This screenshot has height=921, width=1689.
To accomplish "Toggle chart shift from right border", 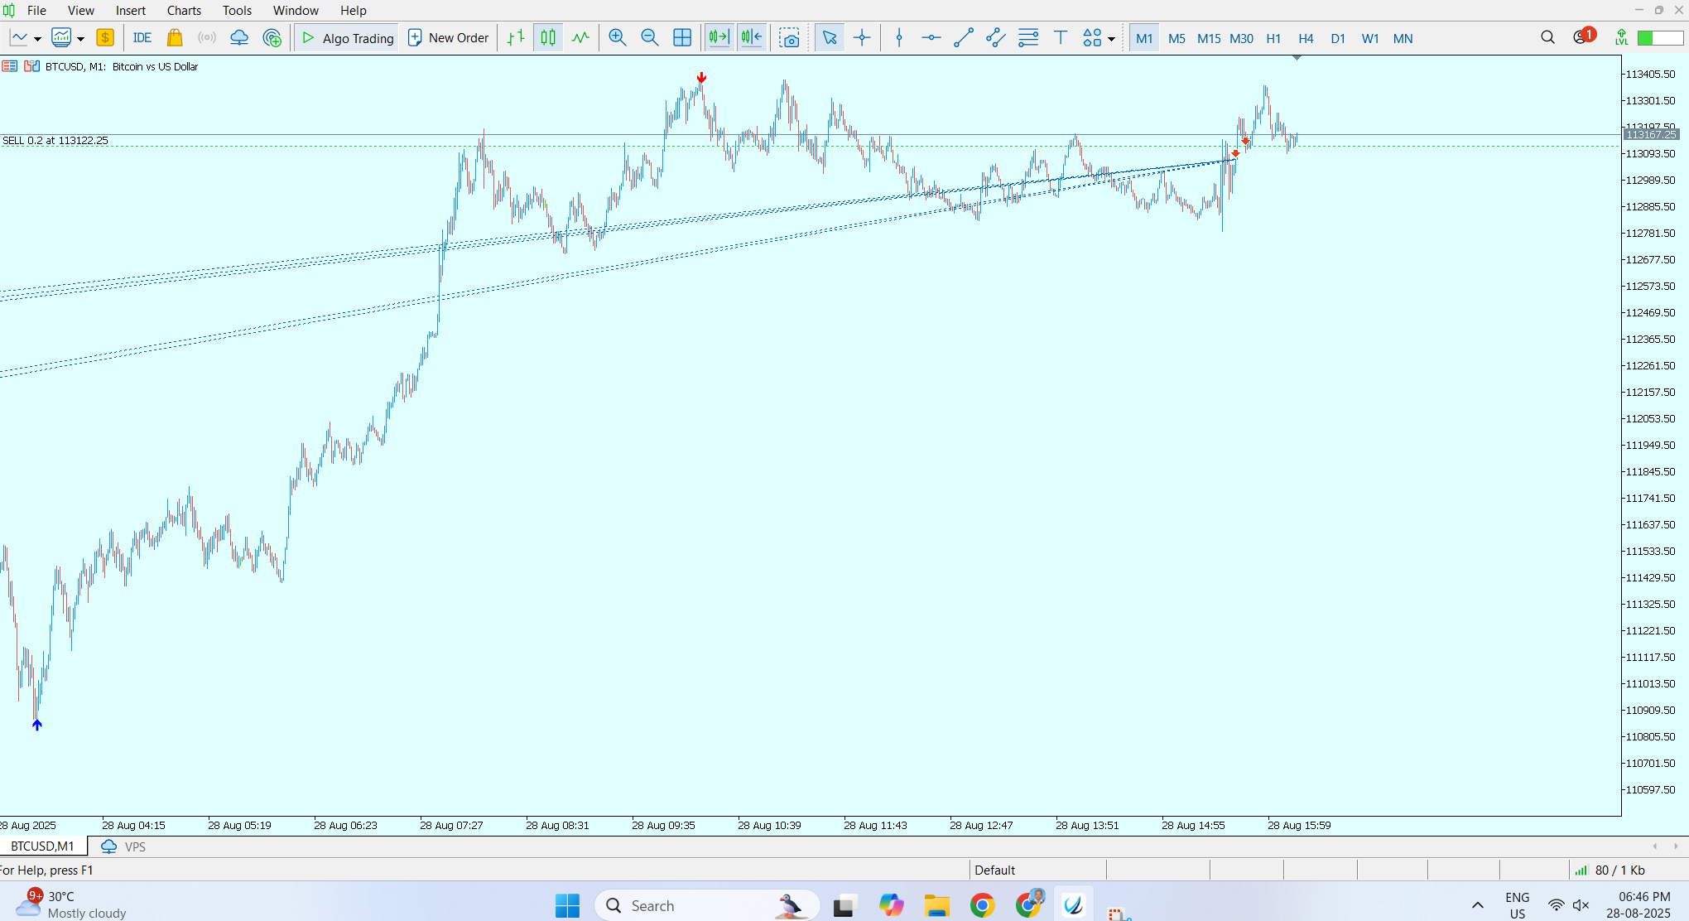I will 752,38.
